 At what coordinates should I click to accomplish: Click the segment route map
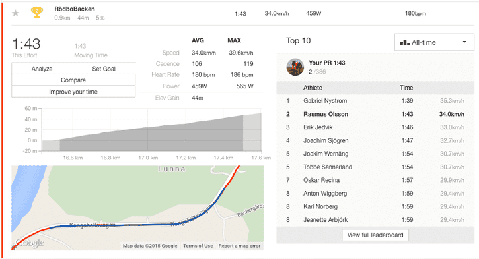tap(137, 208)
